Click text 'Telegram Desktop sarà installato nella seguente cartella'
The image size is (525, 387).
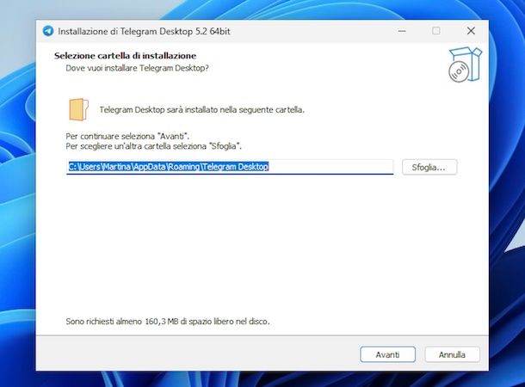coord(201,110)
